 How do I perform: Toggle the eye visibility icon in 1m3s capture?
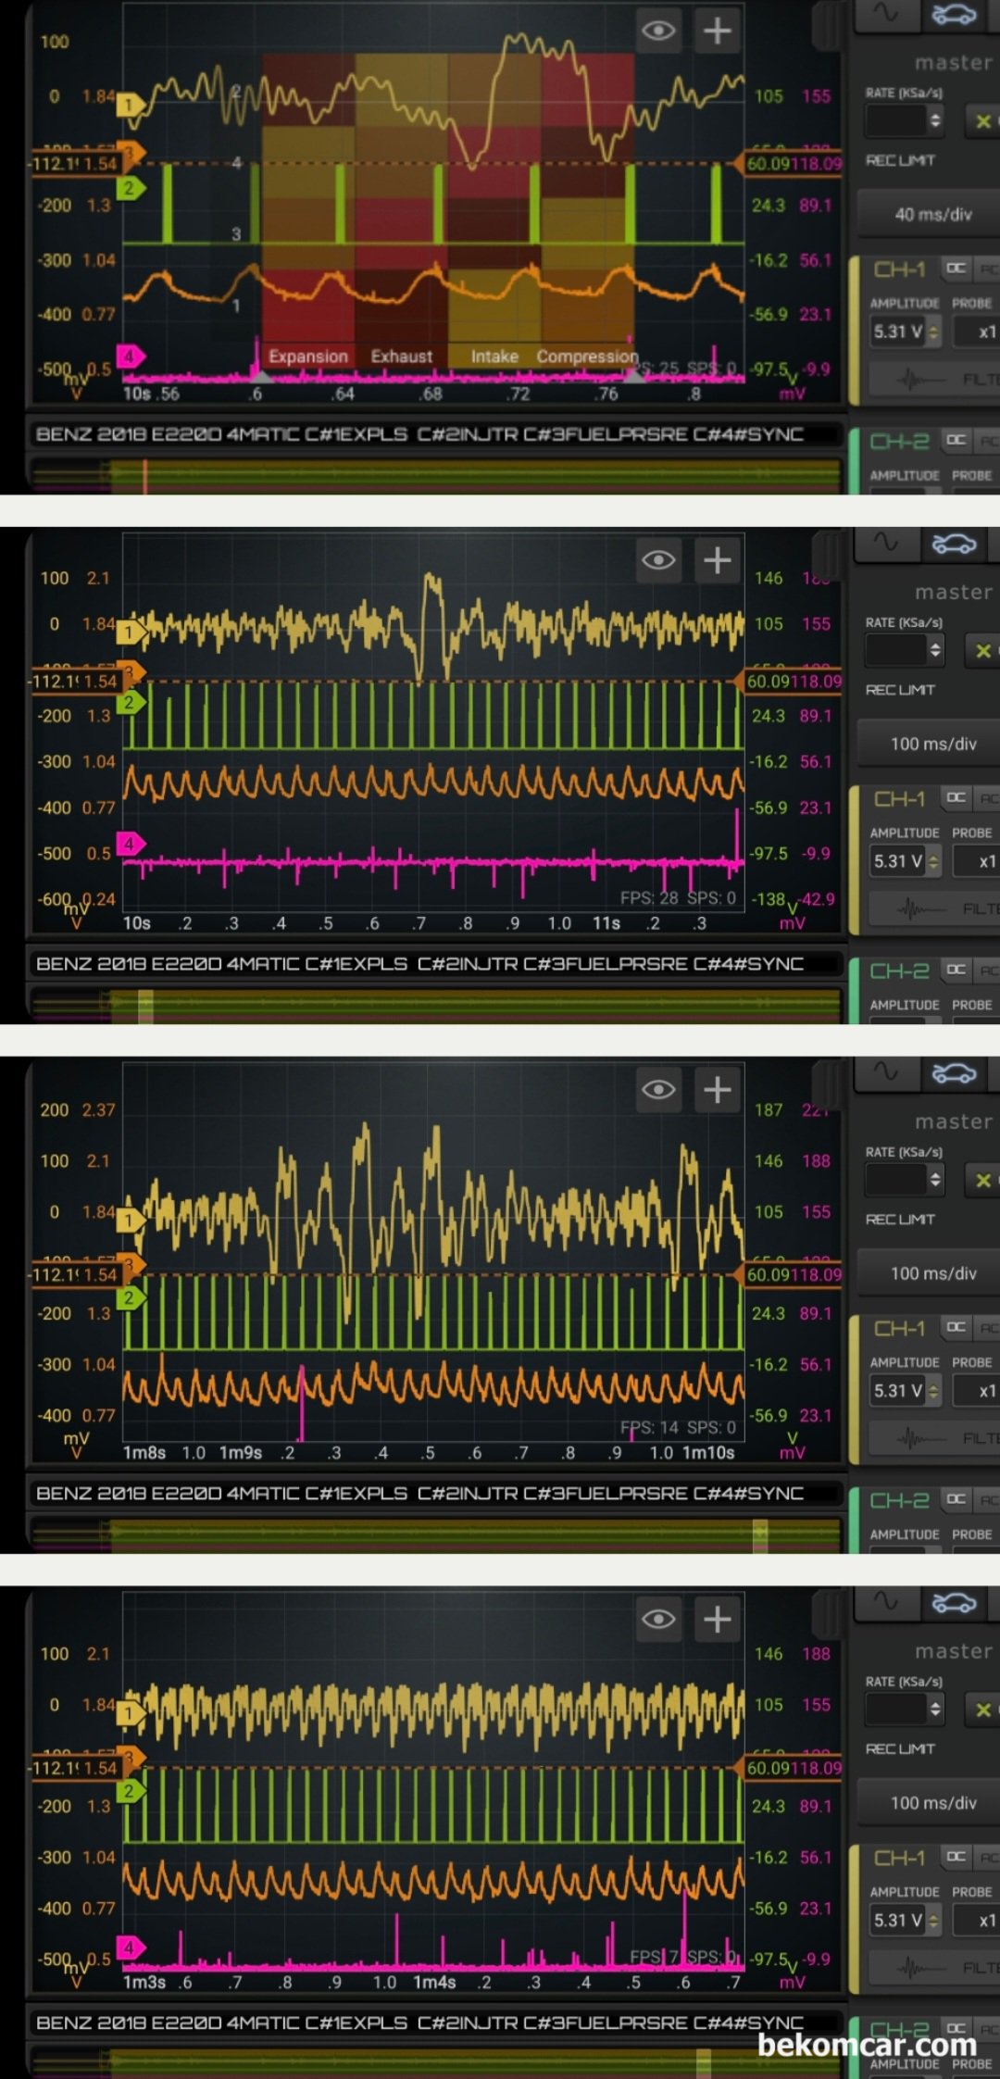658,1620
